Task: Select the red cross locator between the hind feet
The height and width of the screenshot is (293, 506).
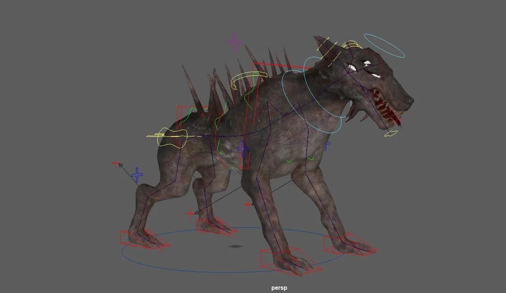Action: coord(190,213)
